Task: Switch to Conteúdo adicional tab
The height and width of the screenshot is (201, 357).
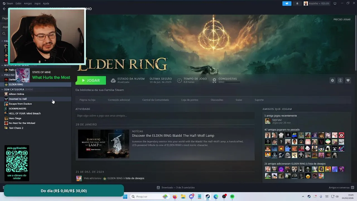Action: click(x=119, y=100)
